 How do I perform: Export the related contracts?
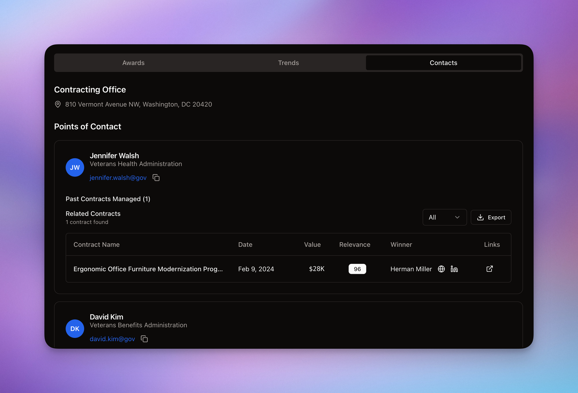(x=491, y=217)
